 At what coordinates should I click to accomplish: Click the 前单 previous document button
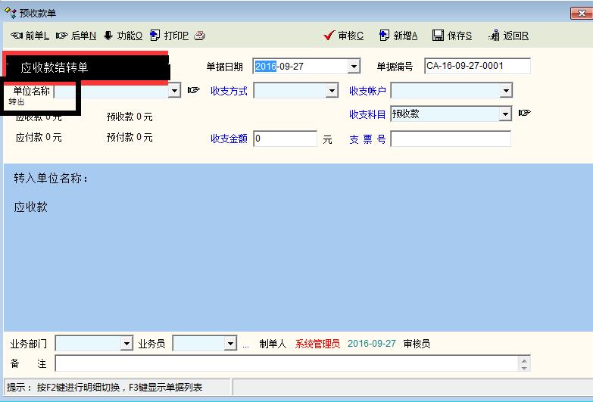pyautogui.click(x=30, y=36)
